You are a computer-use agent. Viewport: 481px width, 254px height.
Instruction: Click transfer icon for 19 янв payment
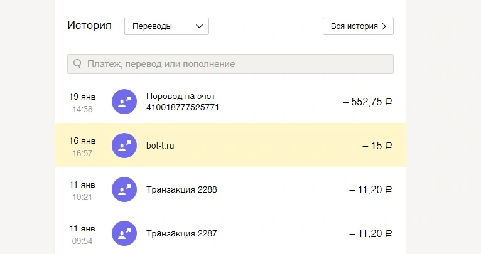pos(124,102)
